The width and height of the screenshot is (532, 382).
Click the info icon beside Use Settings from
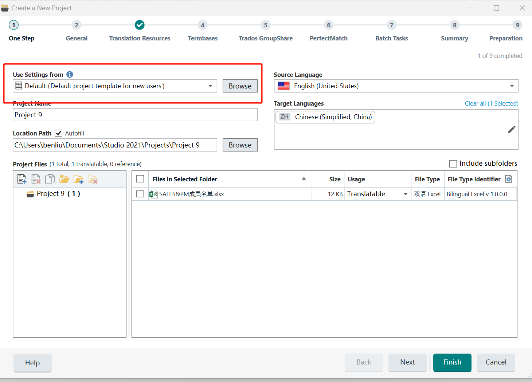(70, 74)
